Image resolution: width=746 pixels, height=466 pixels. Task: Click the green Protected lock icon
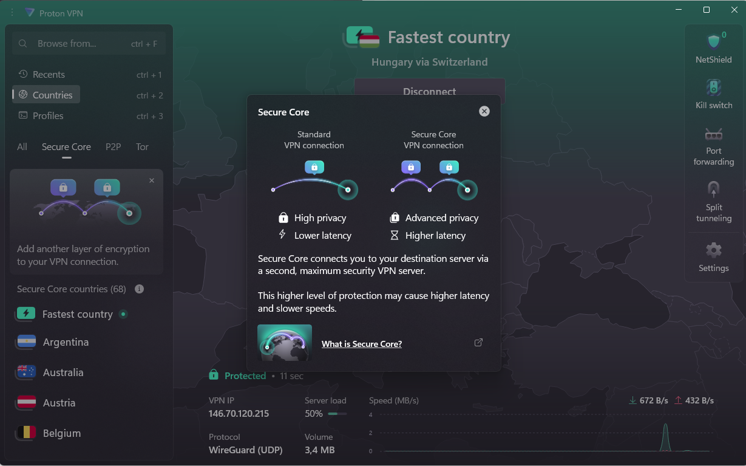pos(213,375)
